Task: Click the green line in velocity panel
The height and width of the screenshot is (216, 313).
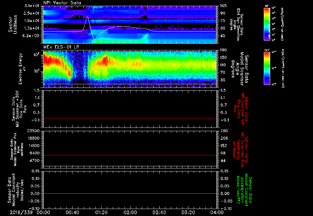Action: click(130, 193)
